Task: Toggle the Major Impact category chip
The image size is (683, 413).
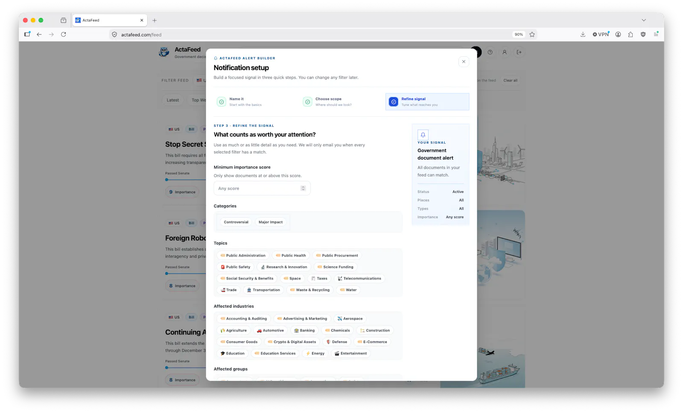Action: (x=271, y=222)
